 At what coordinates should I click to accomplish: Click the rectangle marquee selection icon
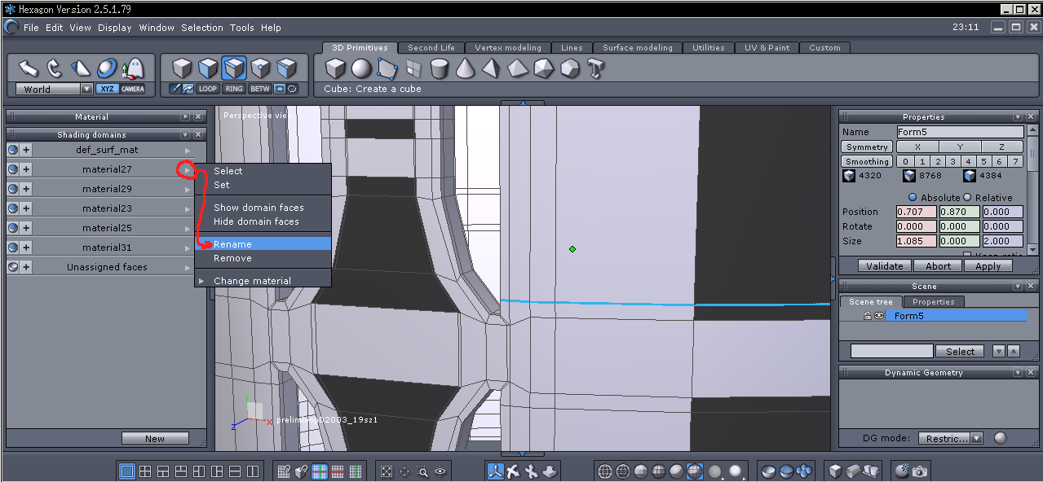coord(280,89)
